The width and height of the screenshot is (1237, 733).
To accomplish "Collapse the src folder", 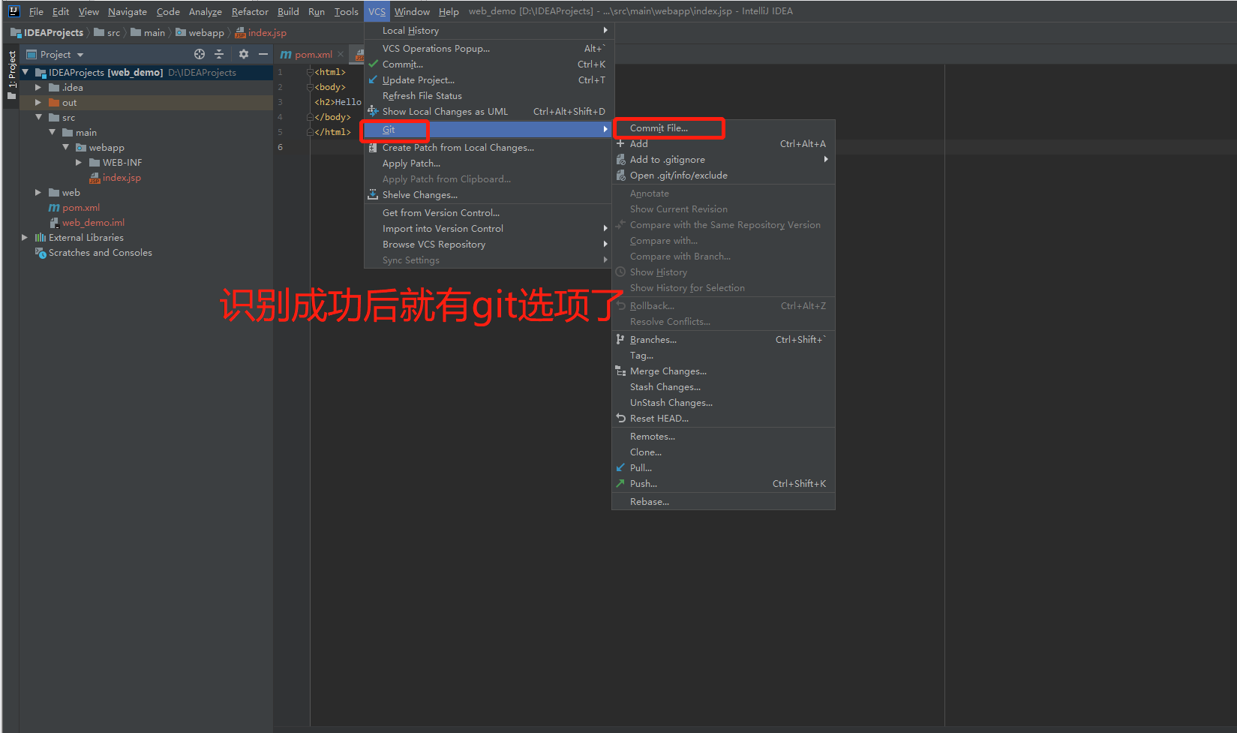I will point(38,117).
